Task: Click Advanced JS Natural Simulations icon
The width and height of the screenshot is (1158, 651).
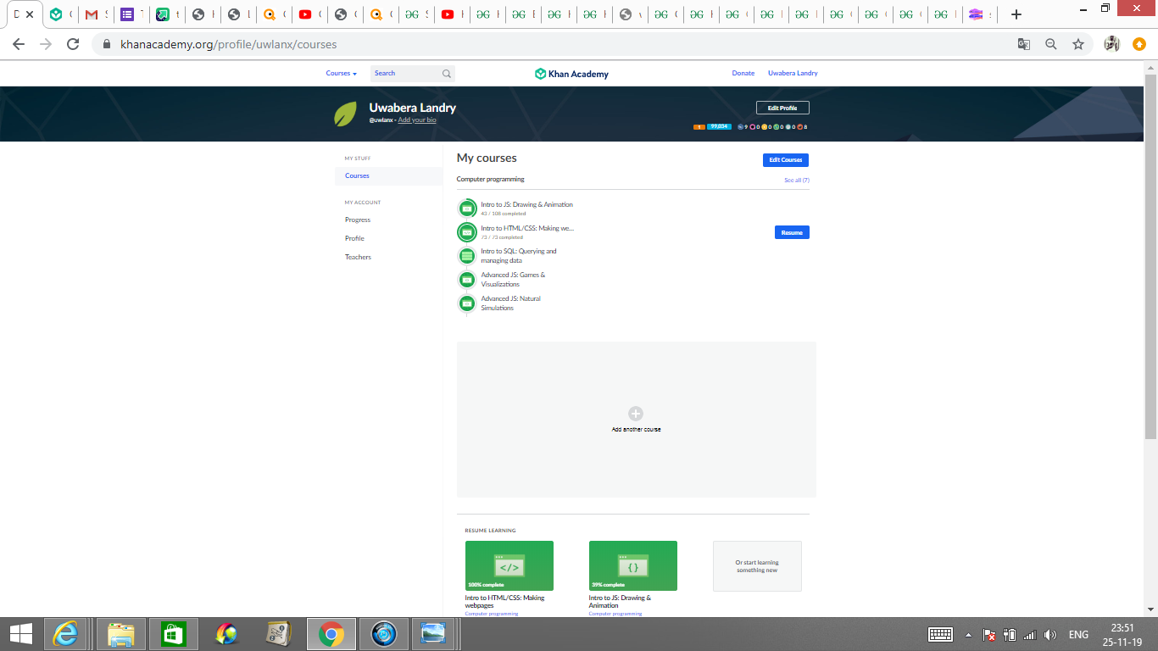Action: coord(466,303)
